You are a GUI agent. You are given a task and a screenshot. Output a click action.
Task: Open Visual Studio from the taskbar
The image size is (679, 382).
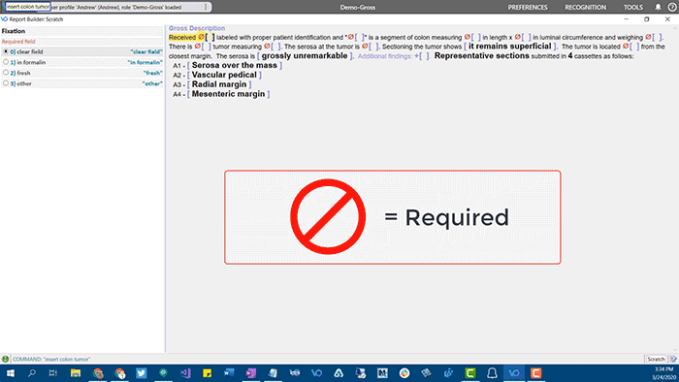185,373
